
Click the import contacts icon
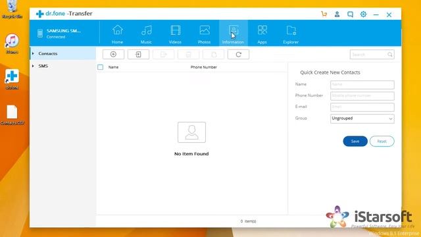(x=138, y=54)
